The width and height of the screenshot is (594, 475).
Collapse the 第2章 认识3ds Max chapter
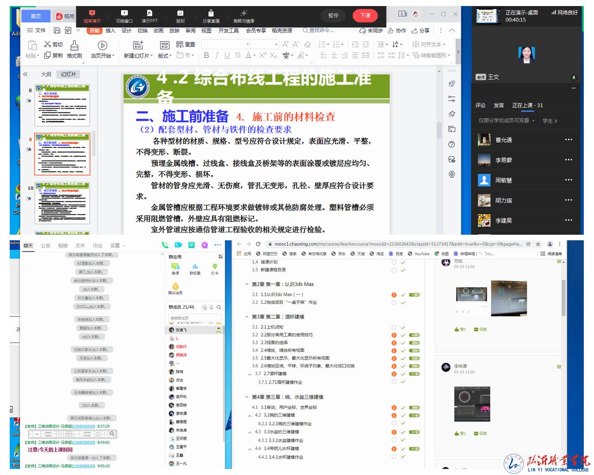point(247,284)
